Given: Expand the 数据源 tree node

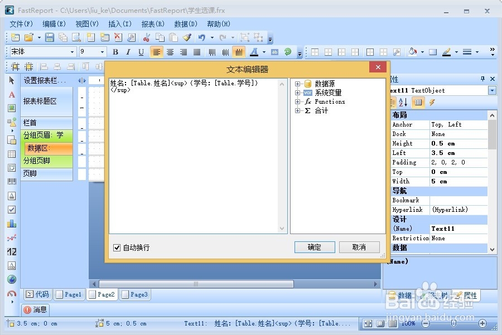Looking at the screenshot, I should click(x=296, y=82).
